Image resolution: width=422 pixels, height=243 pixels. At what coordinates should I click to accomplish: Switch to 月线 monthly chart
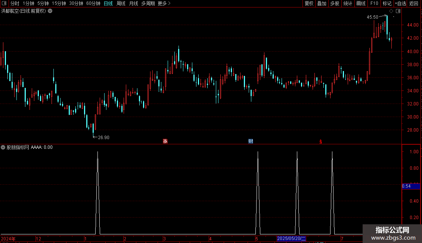pos(133,3)
